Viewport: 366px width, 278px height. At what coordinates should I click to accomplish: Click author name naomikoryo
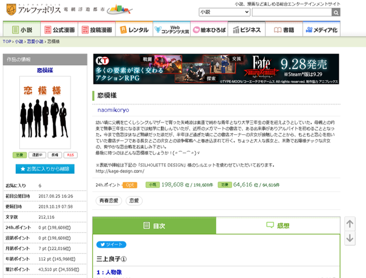(113, 110)
